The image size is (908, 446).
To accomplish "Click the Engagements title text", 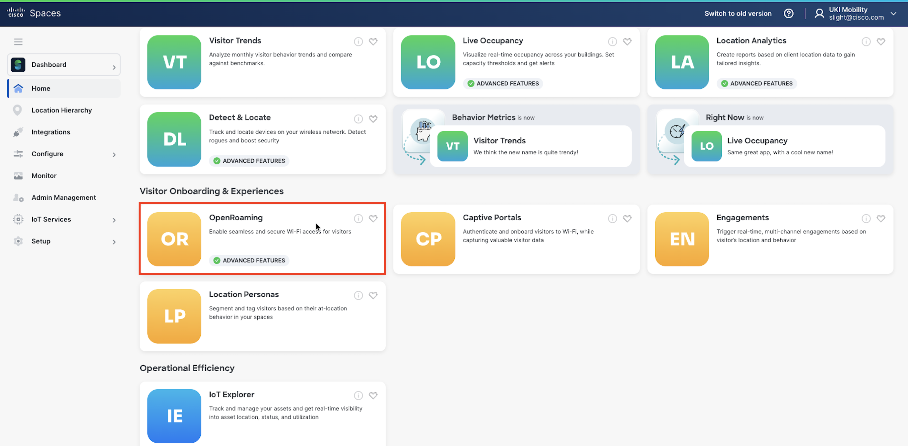I will click(x=742, y=218).
